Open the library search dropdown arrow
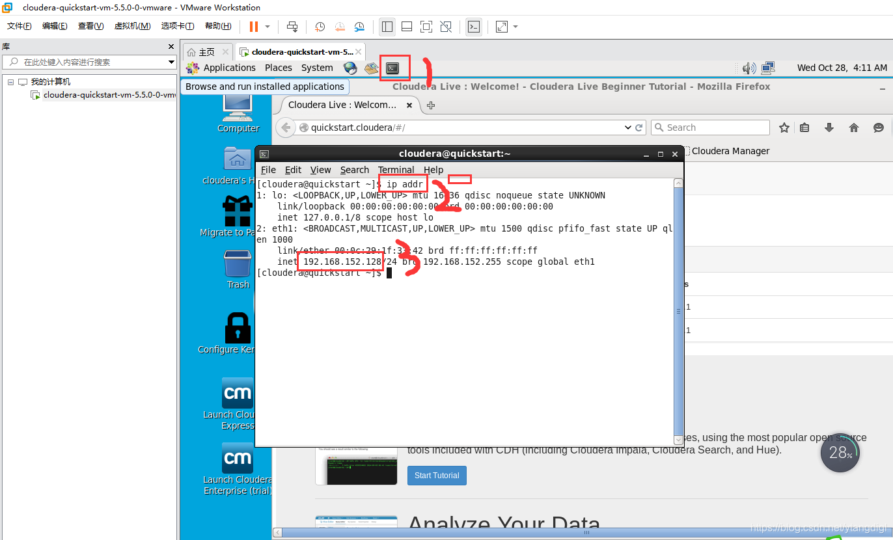The height and width of the screenshot is (540, 893). [x=172, y=62]
